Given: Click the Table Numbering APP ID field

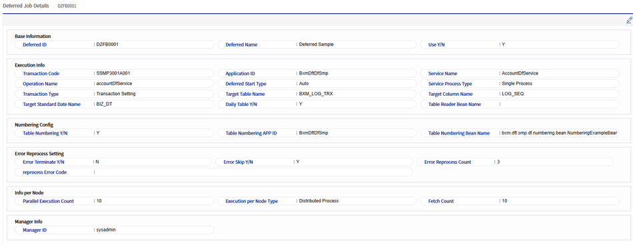Looking at the screenshot, I should coord(317,132).
